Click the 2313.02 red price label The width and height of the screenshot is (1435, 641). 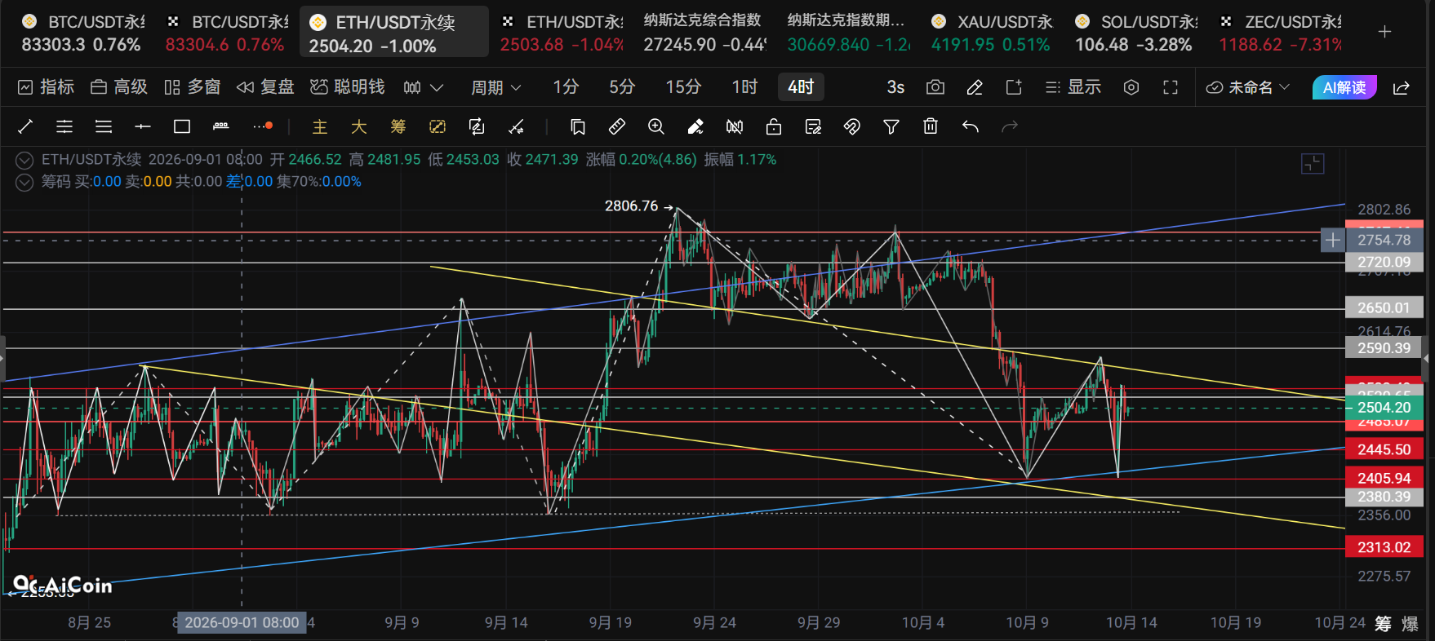1384,547
